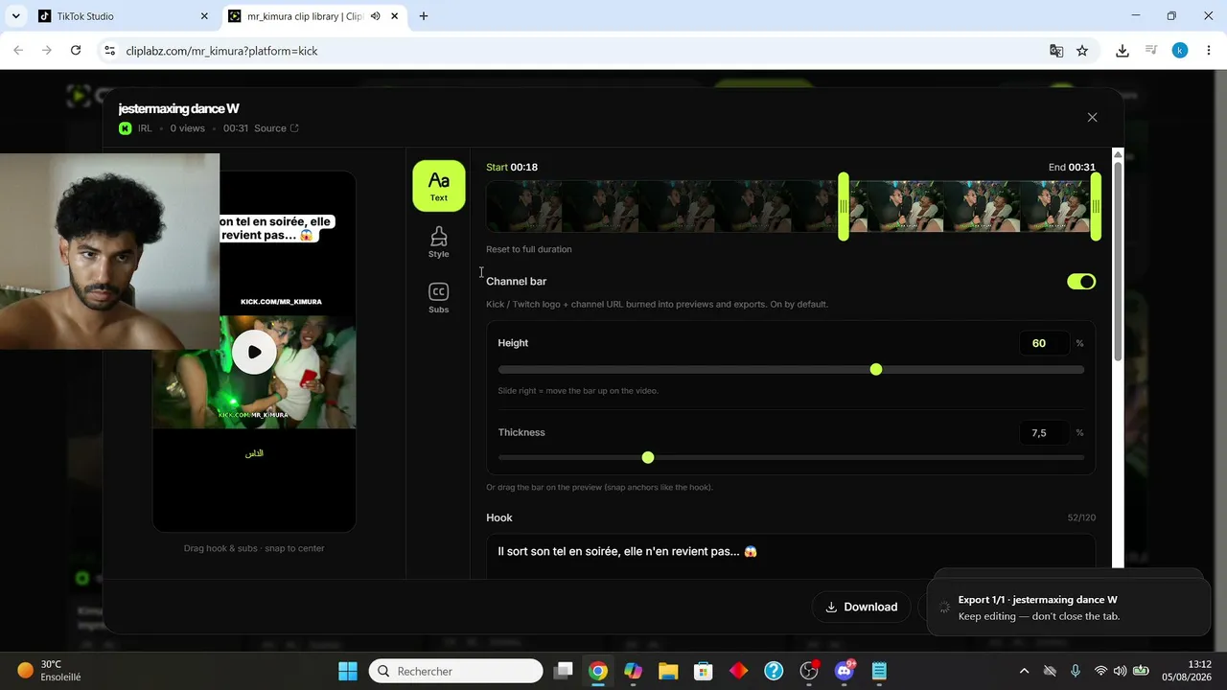Click the trim end handle on timeline
The height and width of the screenshot is (690, 1227).
[1096, 206]
